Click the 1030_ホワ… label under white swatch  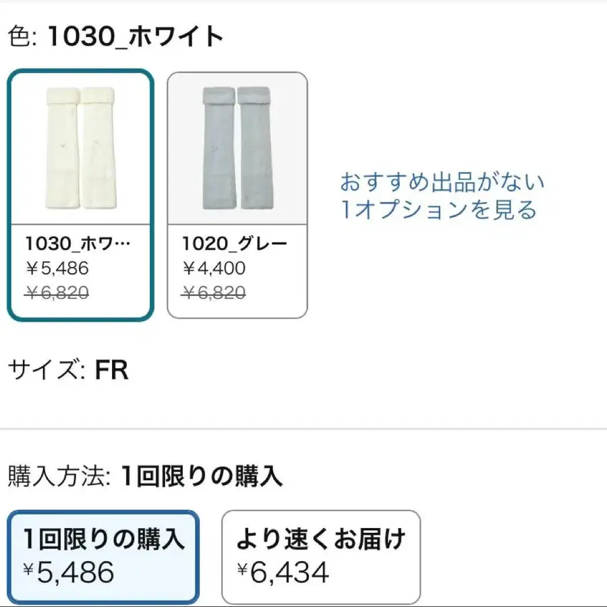pos(78,243)
